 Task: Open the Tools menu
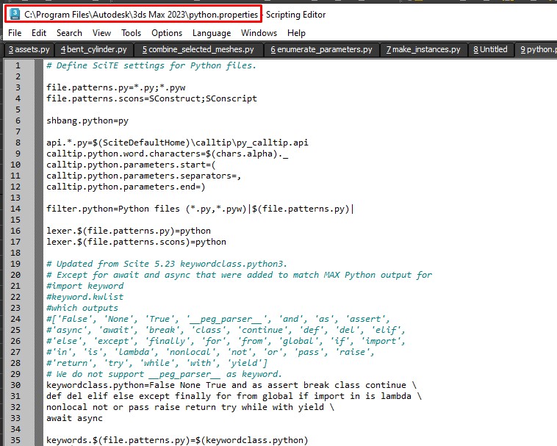[x=131, y=33]
